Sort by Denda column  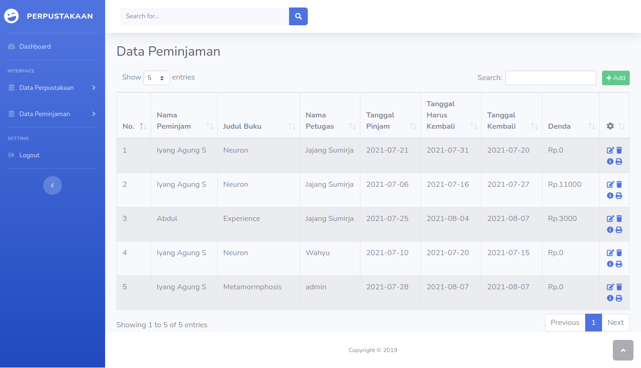click(571, 115)
